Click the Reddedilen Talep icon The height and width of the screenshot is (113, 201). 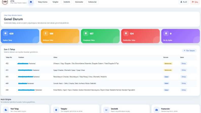(126, 33)
